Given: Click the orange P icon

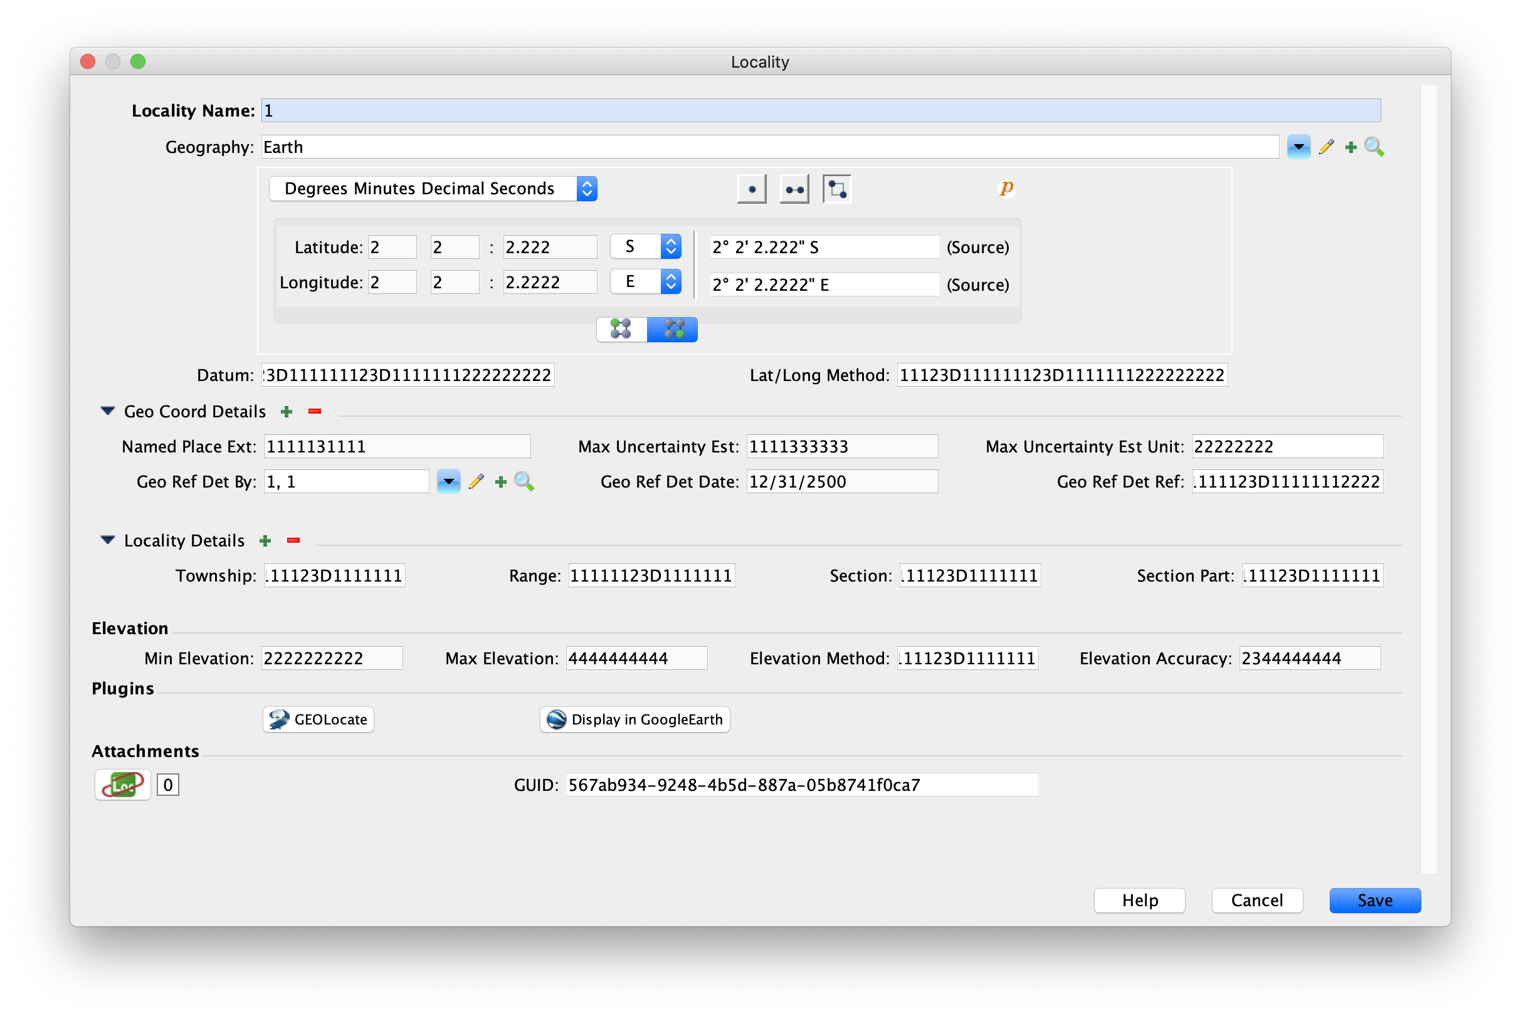Looking at the screenshot, I should pos(1006,188).
